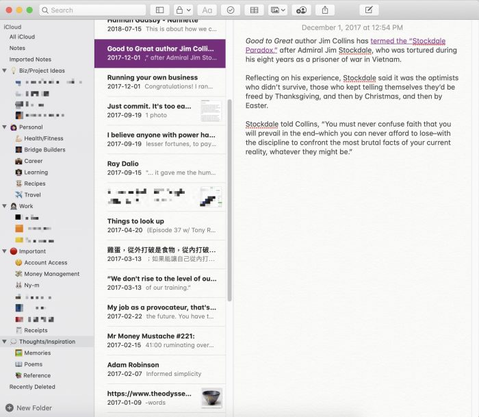479x417 pixels.
Task: Toggle the folders sidebar view button
Action: [x=159, y=10]
